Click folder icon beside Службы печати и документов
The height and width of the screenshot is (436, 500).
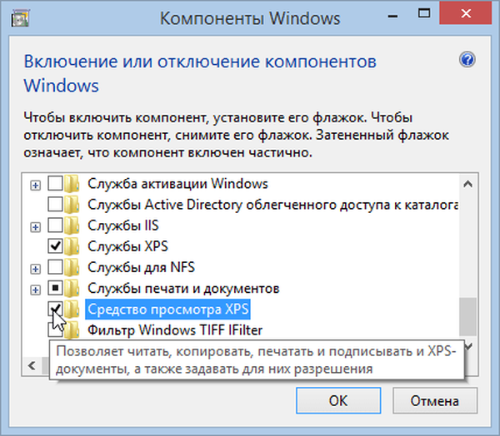pyautogui.click(x=72, y=289)
